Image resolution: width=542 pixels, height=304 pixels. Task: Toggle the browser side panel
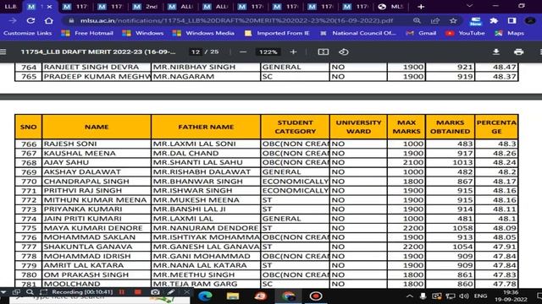pyautogui.click(x=512, y=20)
